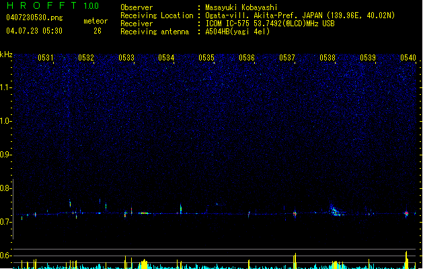This screenshot has width=423, height=269.
Task: Click the HROFFT 1.0.0 title text
Action: pos(53,5)
